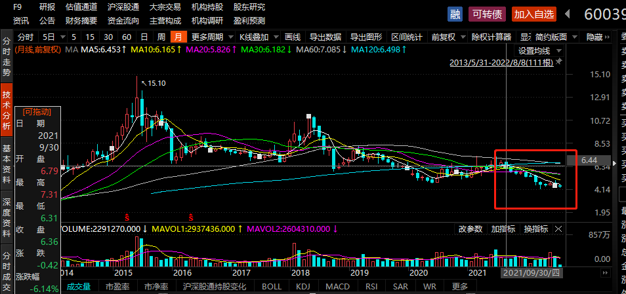
Task: Switch chart to weekly 周 period
Action: (x=161, y=37)
